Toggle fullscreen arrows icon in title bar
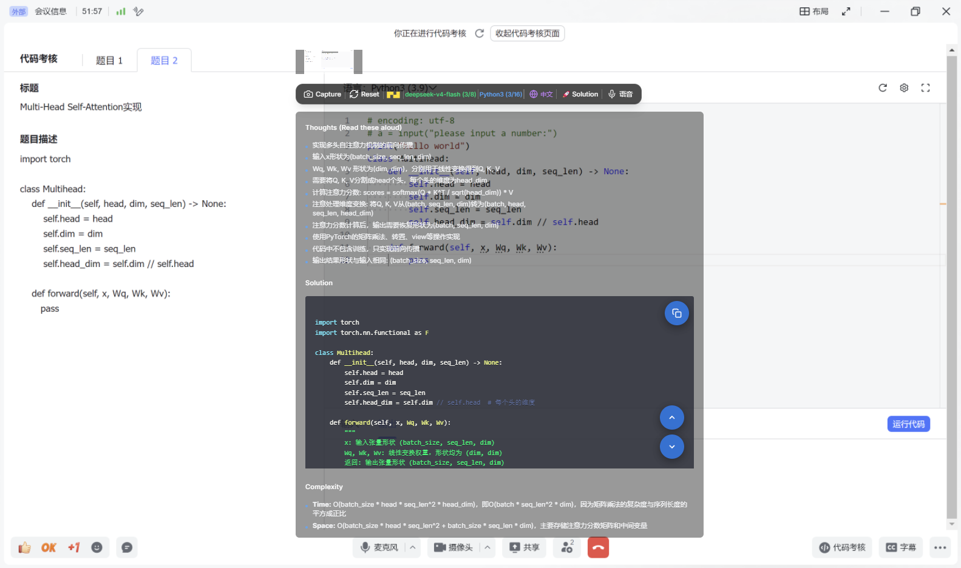961x568 pixels. tap(846, 12)
